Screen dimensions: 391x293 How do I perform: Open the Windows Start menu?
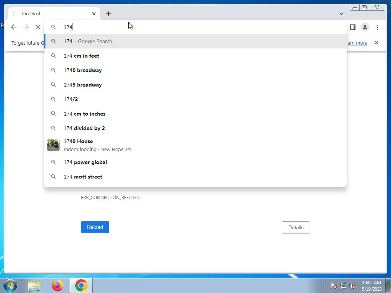point(10,285)
